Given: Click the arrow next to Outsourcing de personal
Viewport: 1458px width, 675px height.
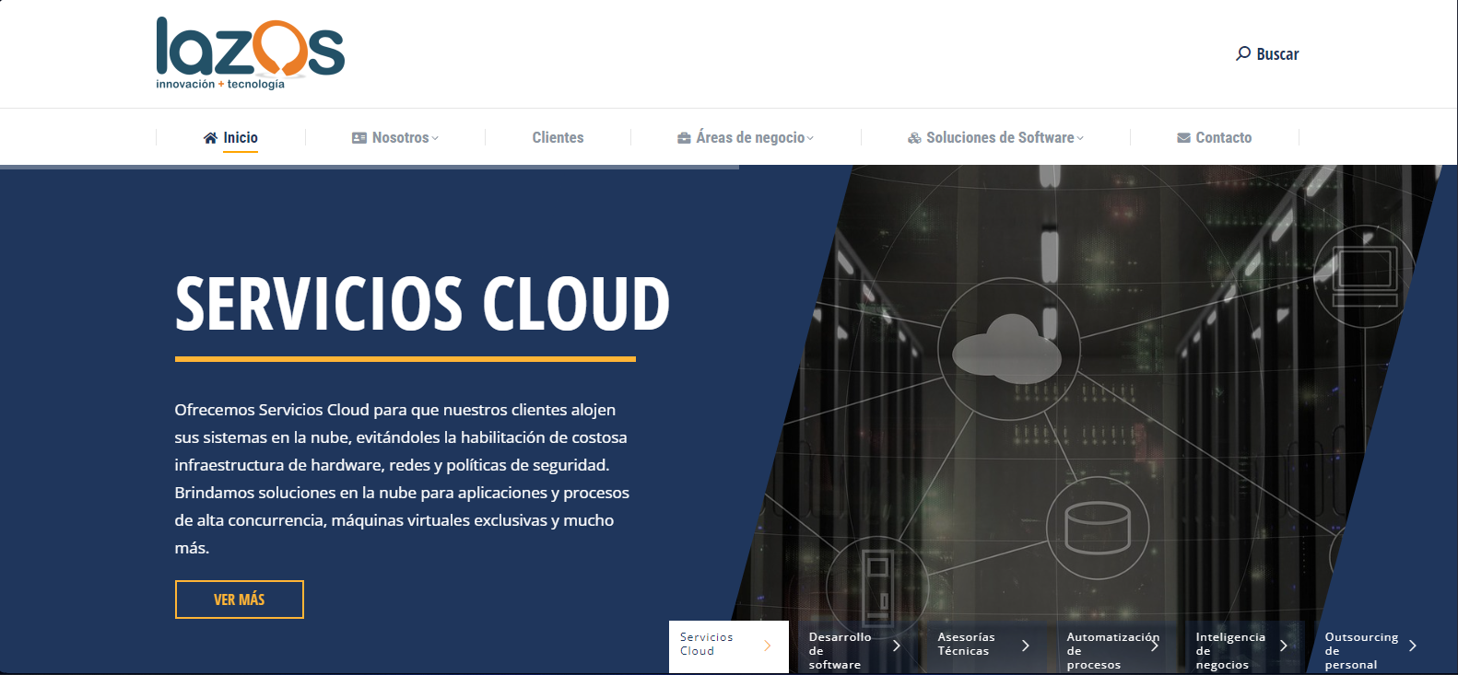Looking at the screenshot, I should tap(1412, 646).
